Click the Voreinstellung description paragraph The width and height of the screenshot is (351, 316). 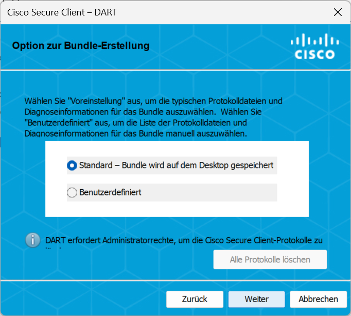pos(153,117)
